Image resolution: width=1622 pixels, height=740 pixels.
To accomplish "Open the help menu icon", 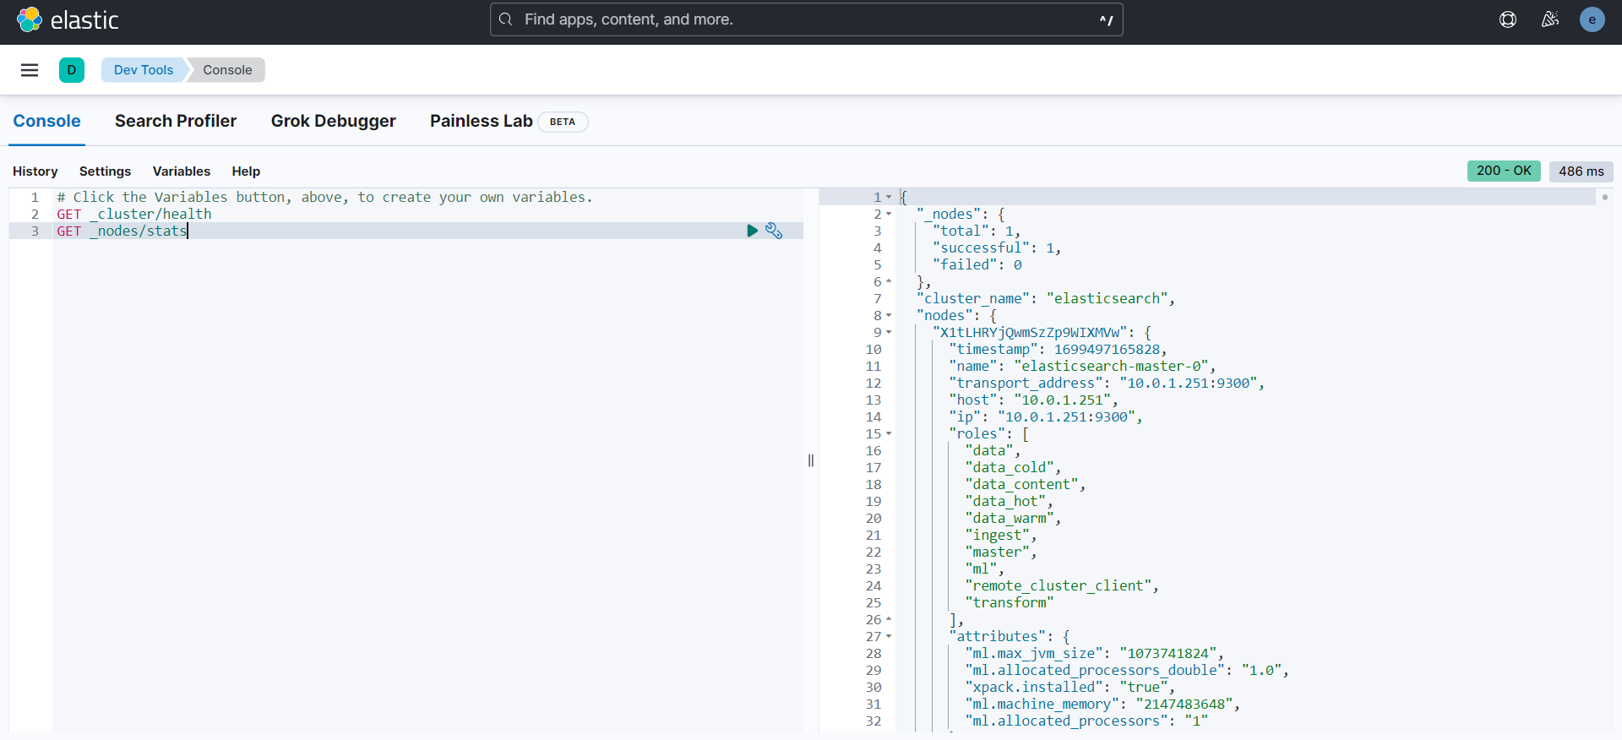I will click(1508, 19).
